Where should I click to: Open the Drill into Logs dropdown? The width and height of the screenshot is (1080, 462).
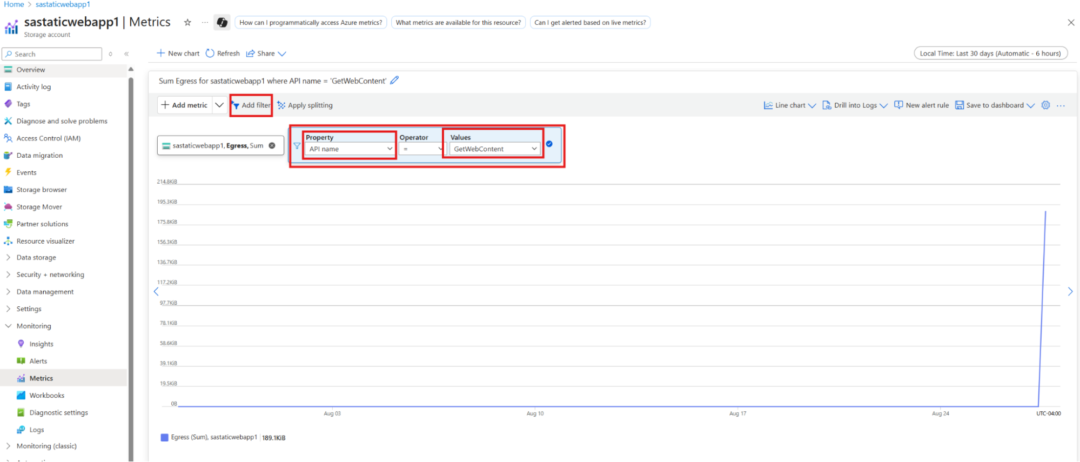tap(855, 105)
